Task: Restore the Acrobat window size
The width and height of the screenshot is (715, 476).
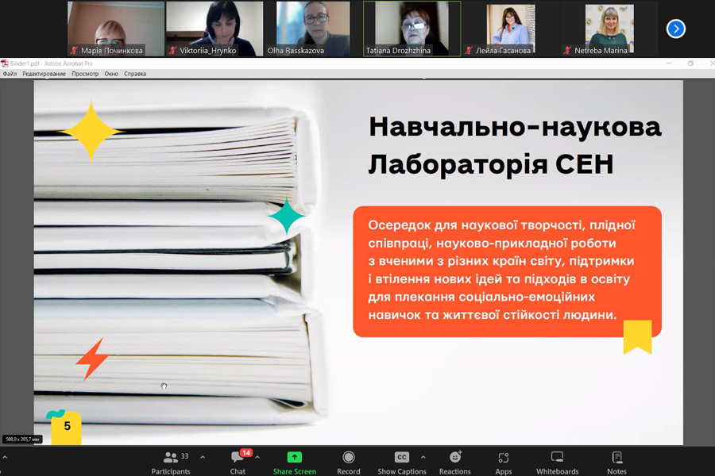Action: coord(691,63)
